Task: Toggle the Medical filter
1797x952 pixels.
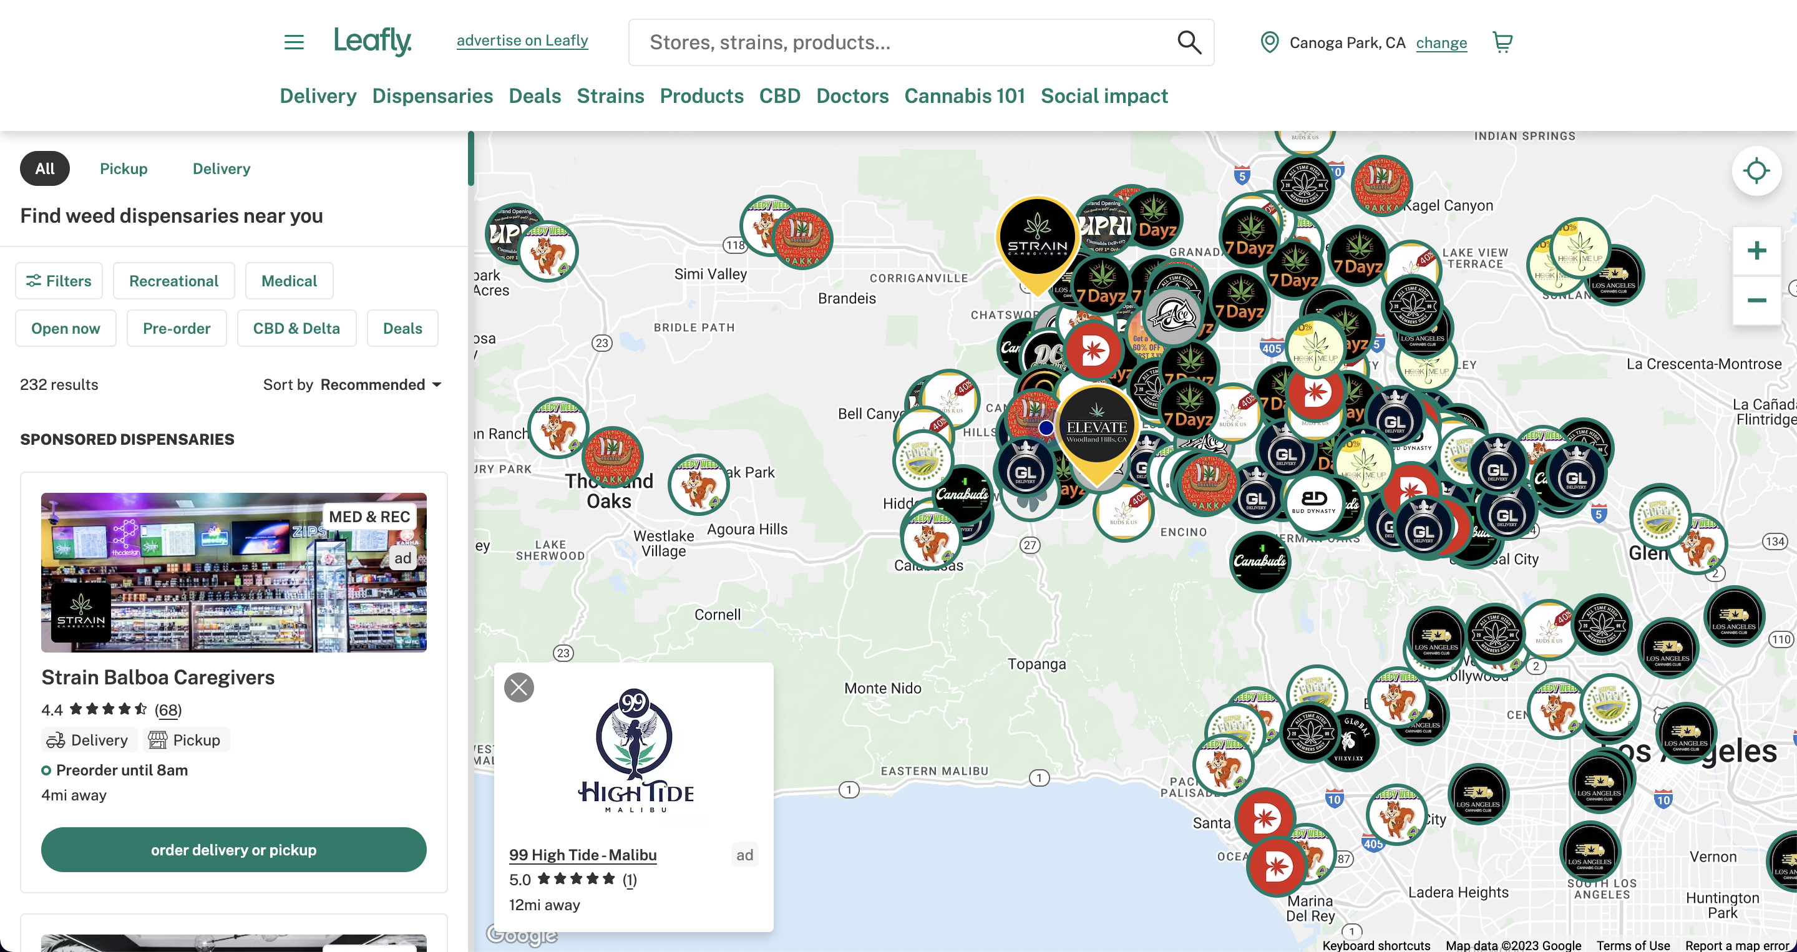Action: point(289,281)
